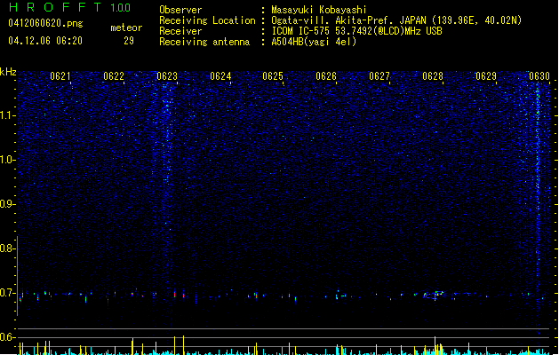Click the 0623 time marker
Screen dimensions: 559x355
tap(167, 76)
